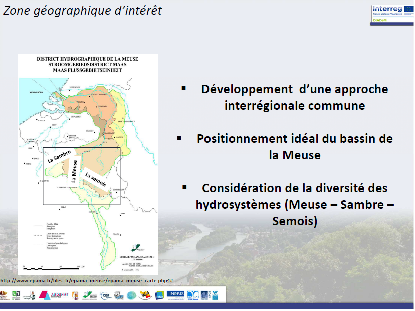Click the 'La semois' map label

pyautogui.click(x=95, y=180)
